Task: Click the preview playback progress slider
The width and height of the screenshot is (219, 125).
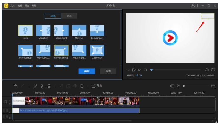Action: coord(176,70)
